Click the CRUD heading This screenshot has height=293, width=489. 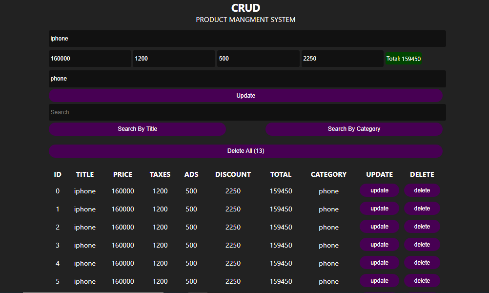pos(246,8)
